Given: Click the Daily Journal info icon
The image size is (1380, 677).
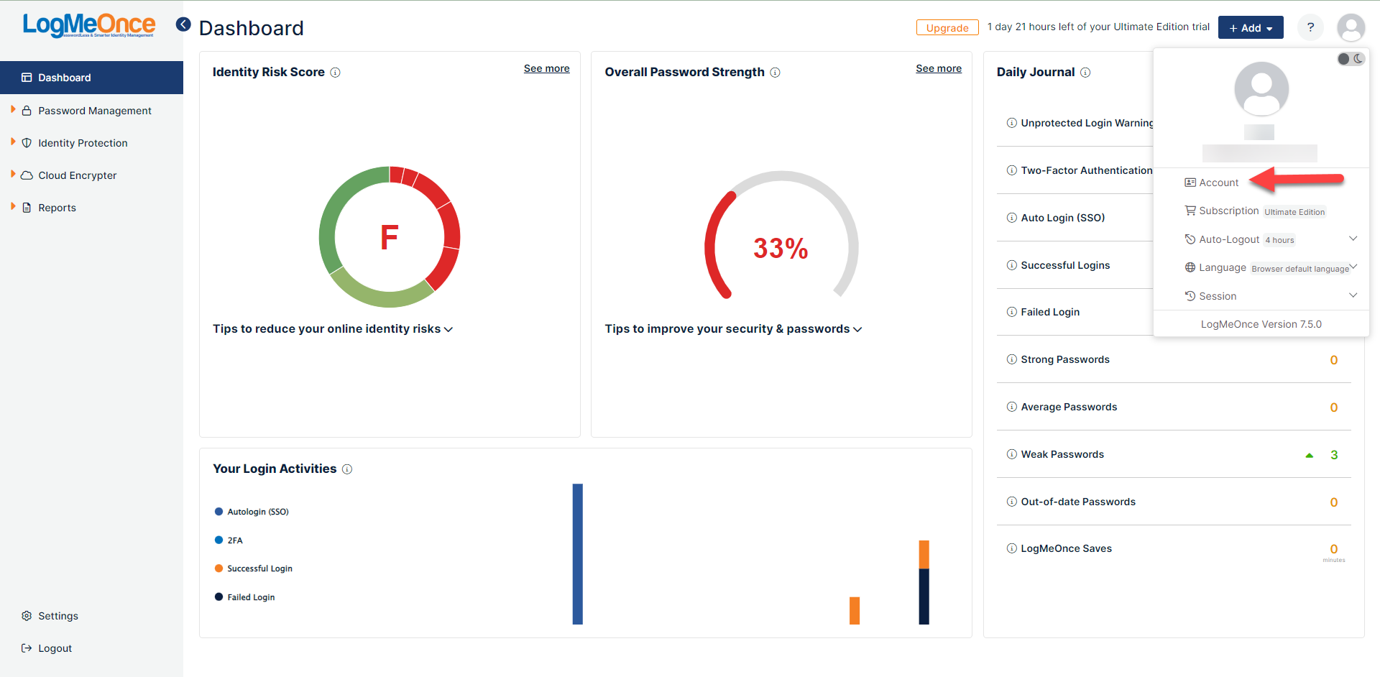Looking at the screenshot, I should click(1085, 73).
